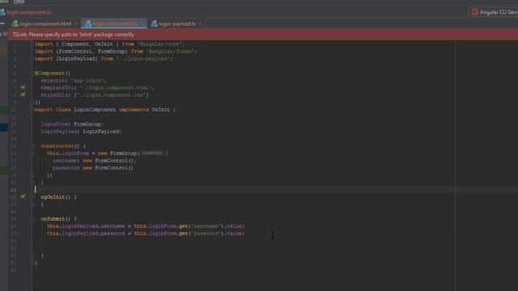
Task: Collapse the LoginComponent class fold marker
Action: [x=32, y=110]
